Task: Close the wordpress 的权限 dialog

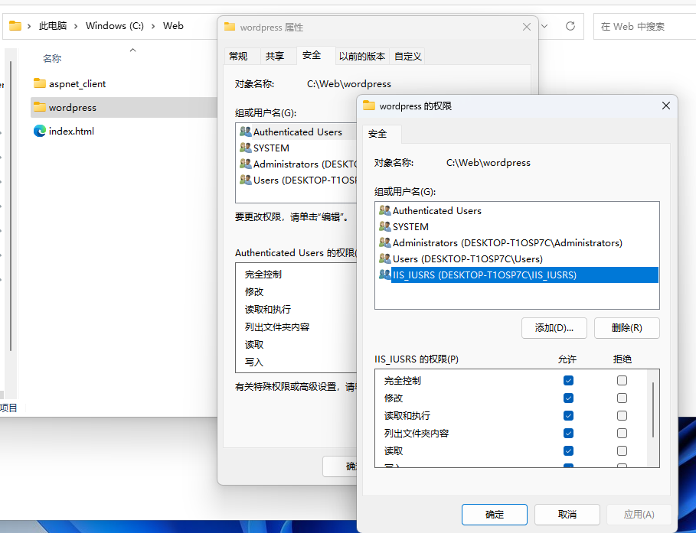Action: [666, 106]
